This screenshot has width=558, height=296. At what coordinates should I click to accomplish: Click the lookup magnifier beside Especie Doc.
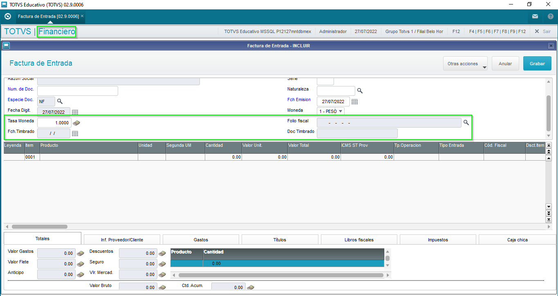[x=60, y=101]
